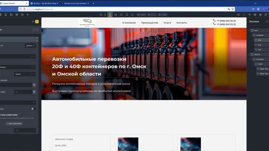This screenshot has width=269, height=151.
Task: Click the {featured_image} placeholder in first card
Action: pos(64,139)
